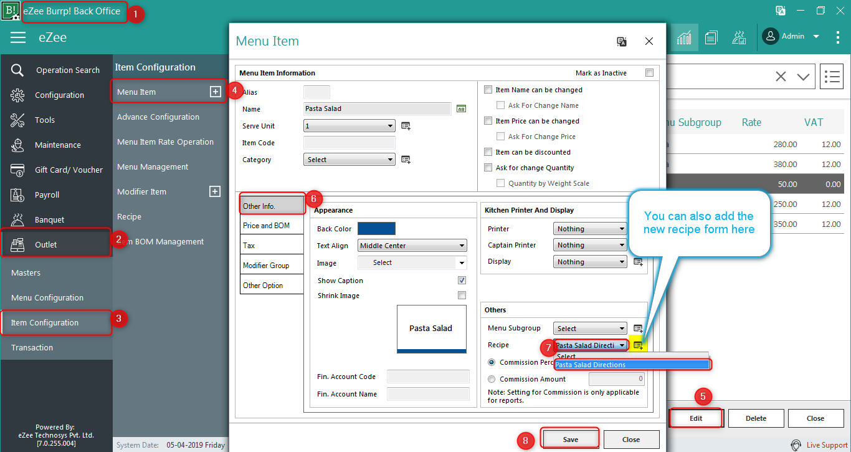This screenshot has width=851, height=452.
Task: Open Menu Item Rate Operation entry
Action: (165, 142)
